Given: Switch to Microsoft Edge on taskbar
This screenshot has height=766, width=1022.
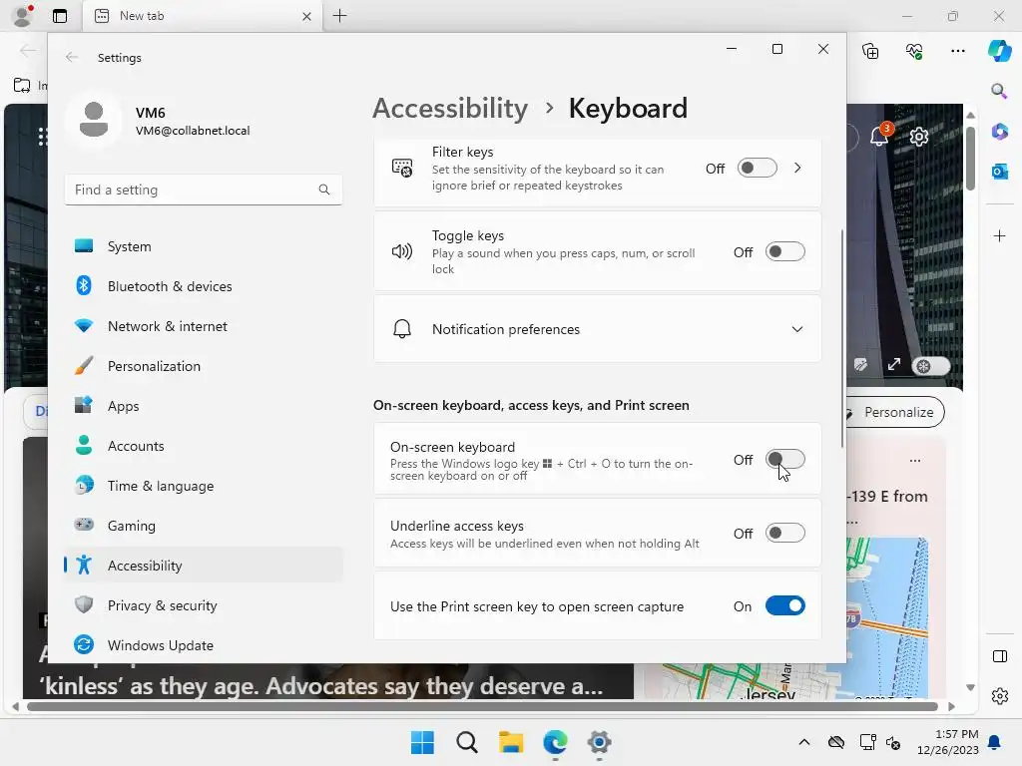Looking at the screenshot, I should coord(555,742).
